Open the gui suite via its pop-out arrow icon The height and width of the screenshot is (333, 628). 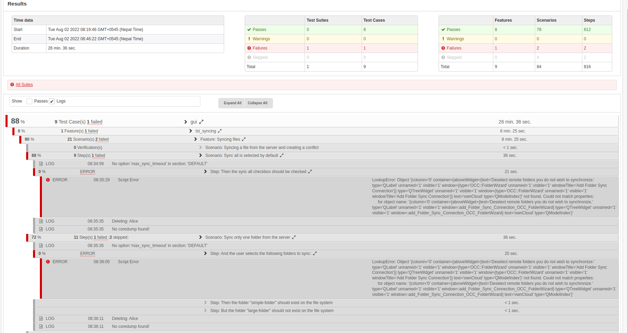pos(201,121)
